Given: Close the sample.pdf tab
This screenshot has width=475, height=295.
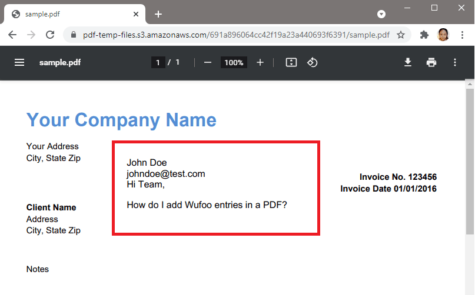Looking at the screenshot, I should tap(136, 14).
